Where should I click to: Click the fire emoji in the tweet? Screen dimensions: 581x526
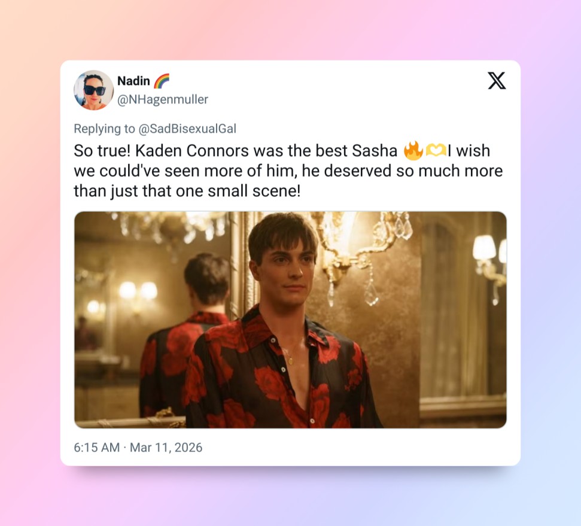click(x=413, y=150)
